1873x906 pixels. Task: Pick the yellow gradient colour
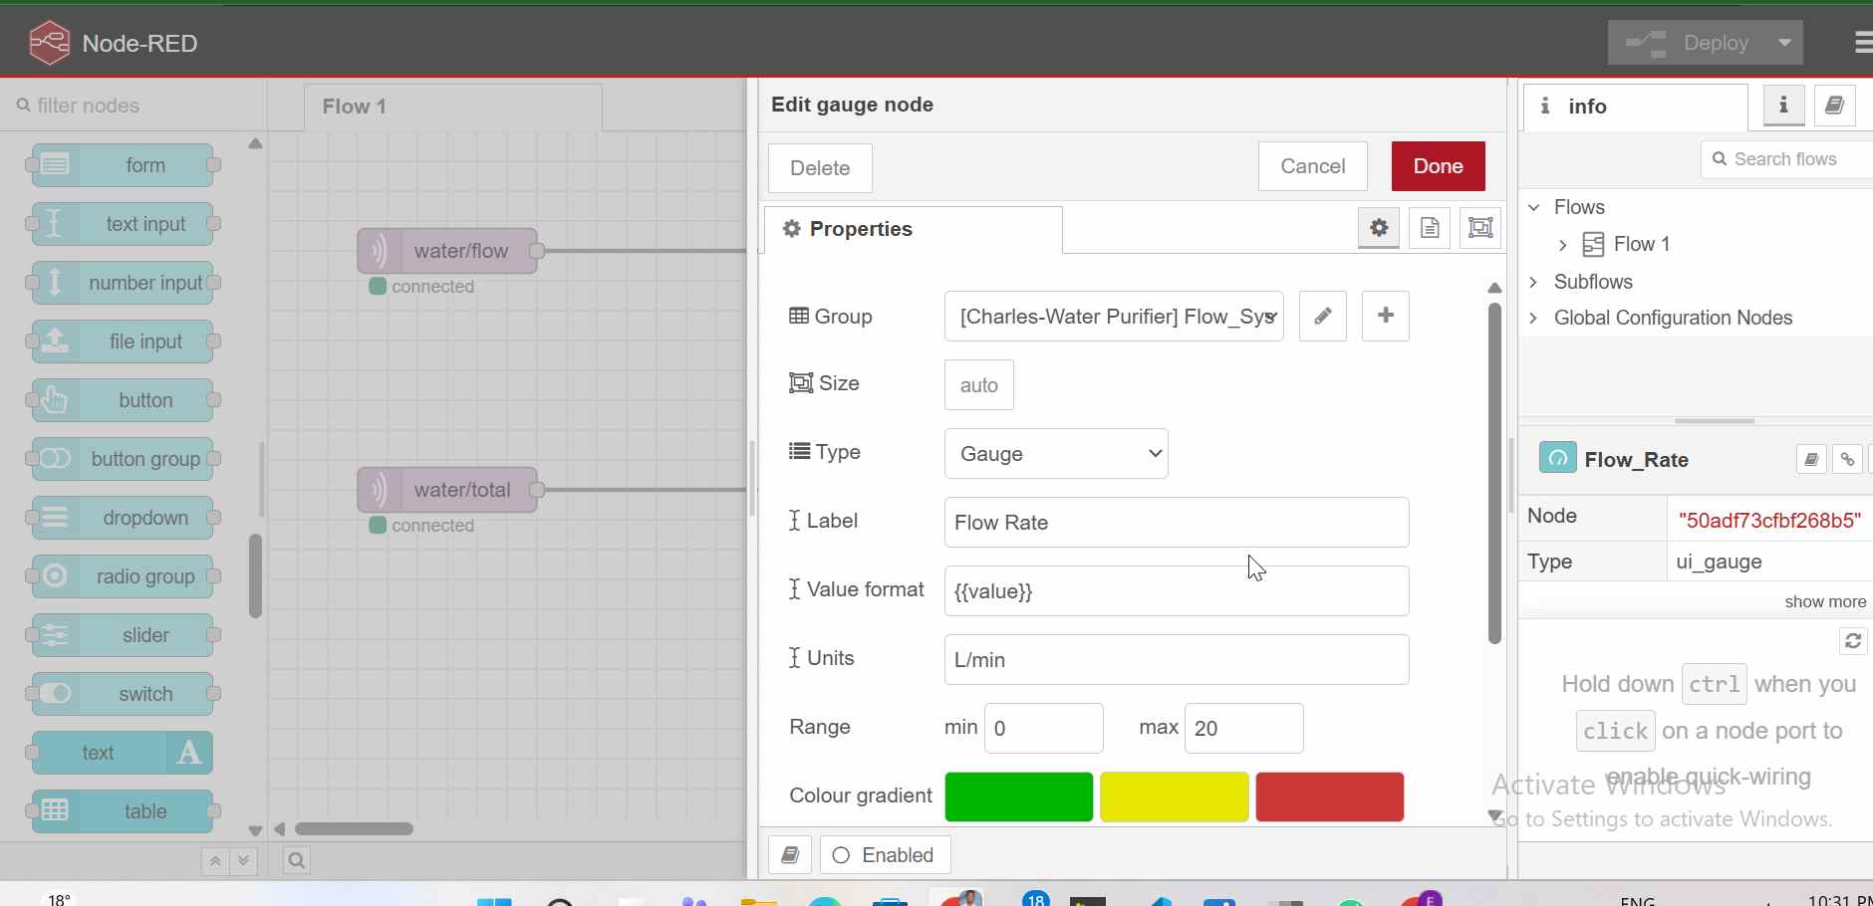[x=1174, y=797]
